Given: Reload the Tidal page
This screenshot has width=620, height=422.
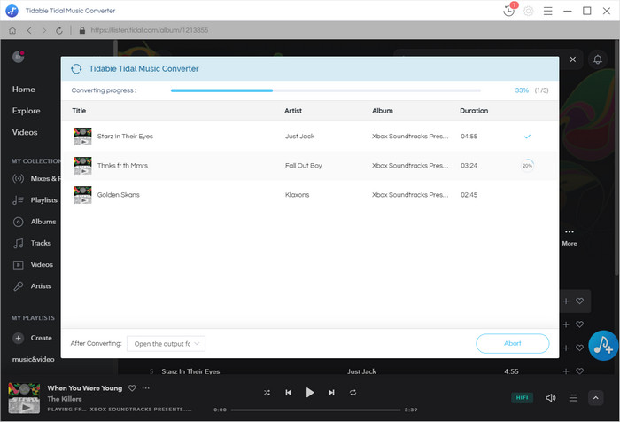Looking at the screenshot, I should [59, 30].
